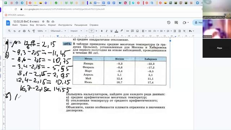The image size is (231, 130).
Task: Open the Формат menu
Action: pos(52,25)
